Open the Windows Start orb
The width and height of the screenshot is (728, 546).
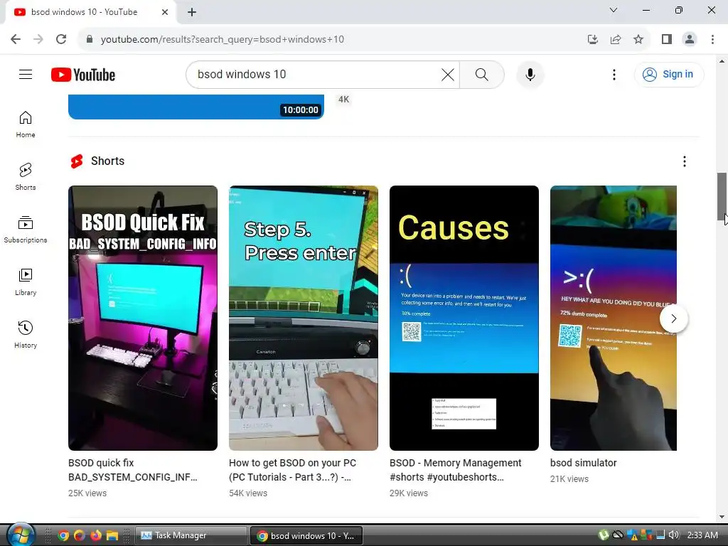click(21, 535)
